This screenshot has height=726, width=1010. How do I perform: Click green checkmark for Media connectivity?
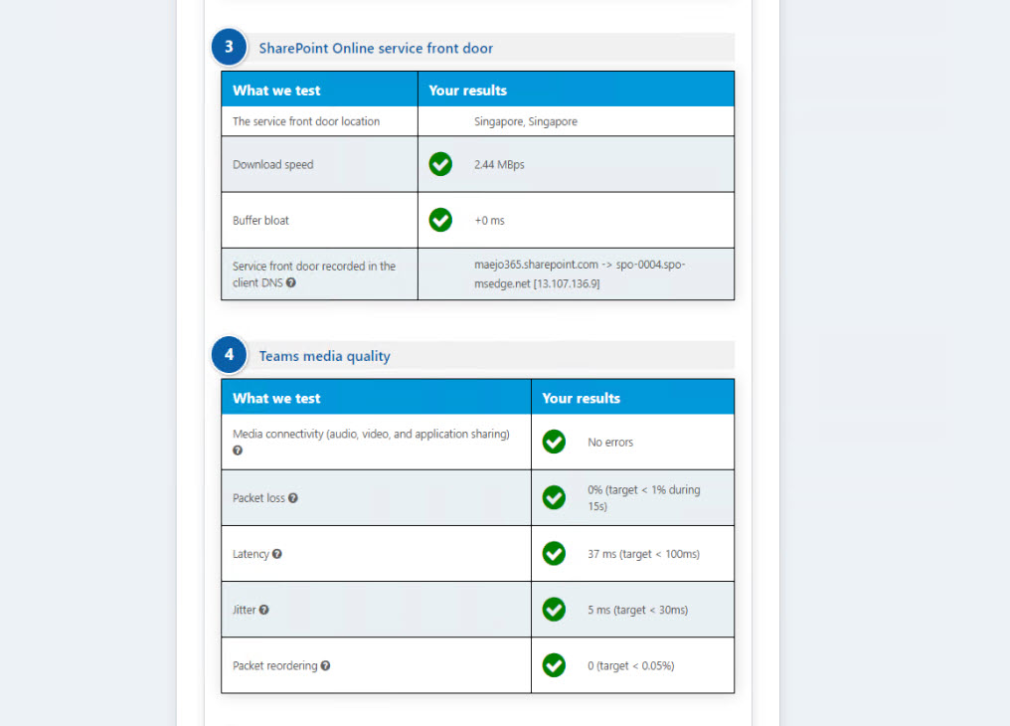(x=554, y=442)
